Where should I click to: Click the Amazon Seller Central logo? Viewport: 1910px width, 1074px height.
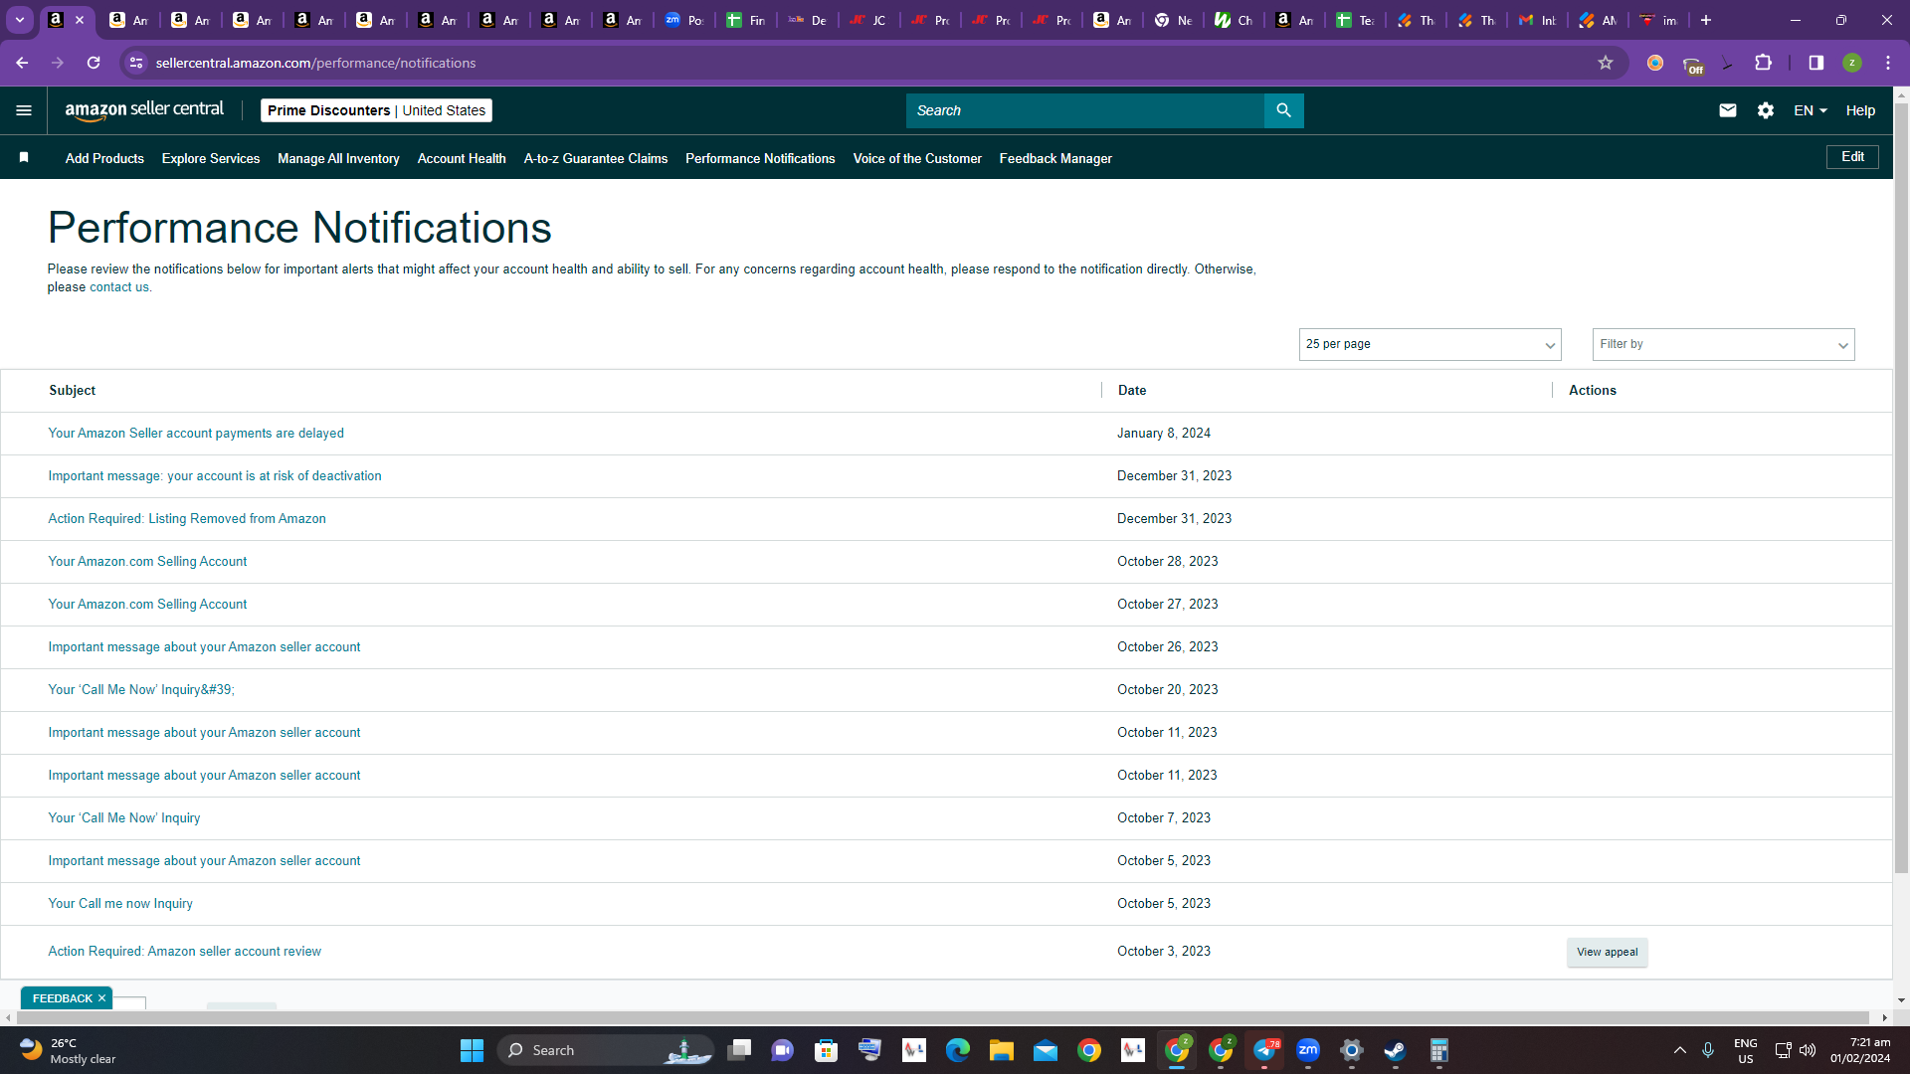pos(144,110)
